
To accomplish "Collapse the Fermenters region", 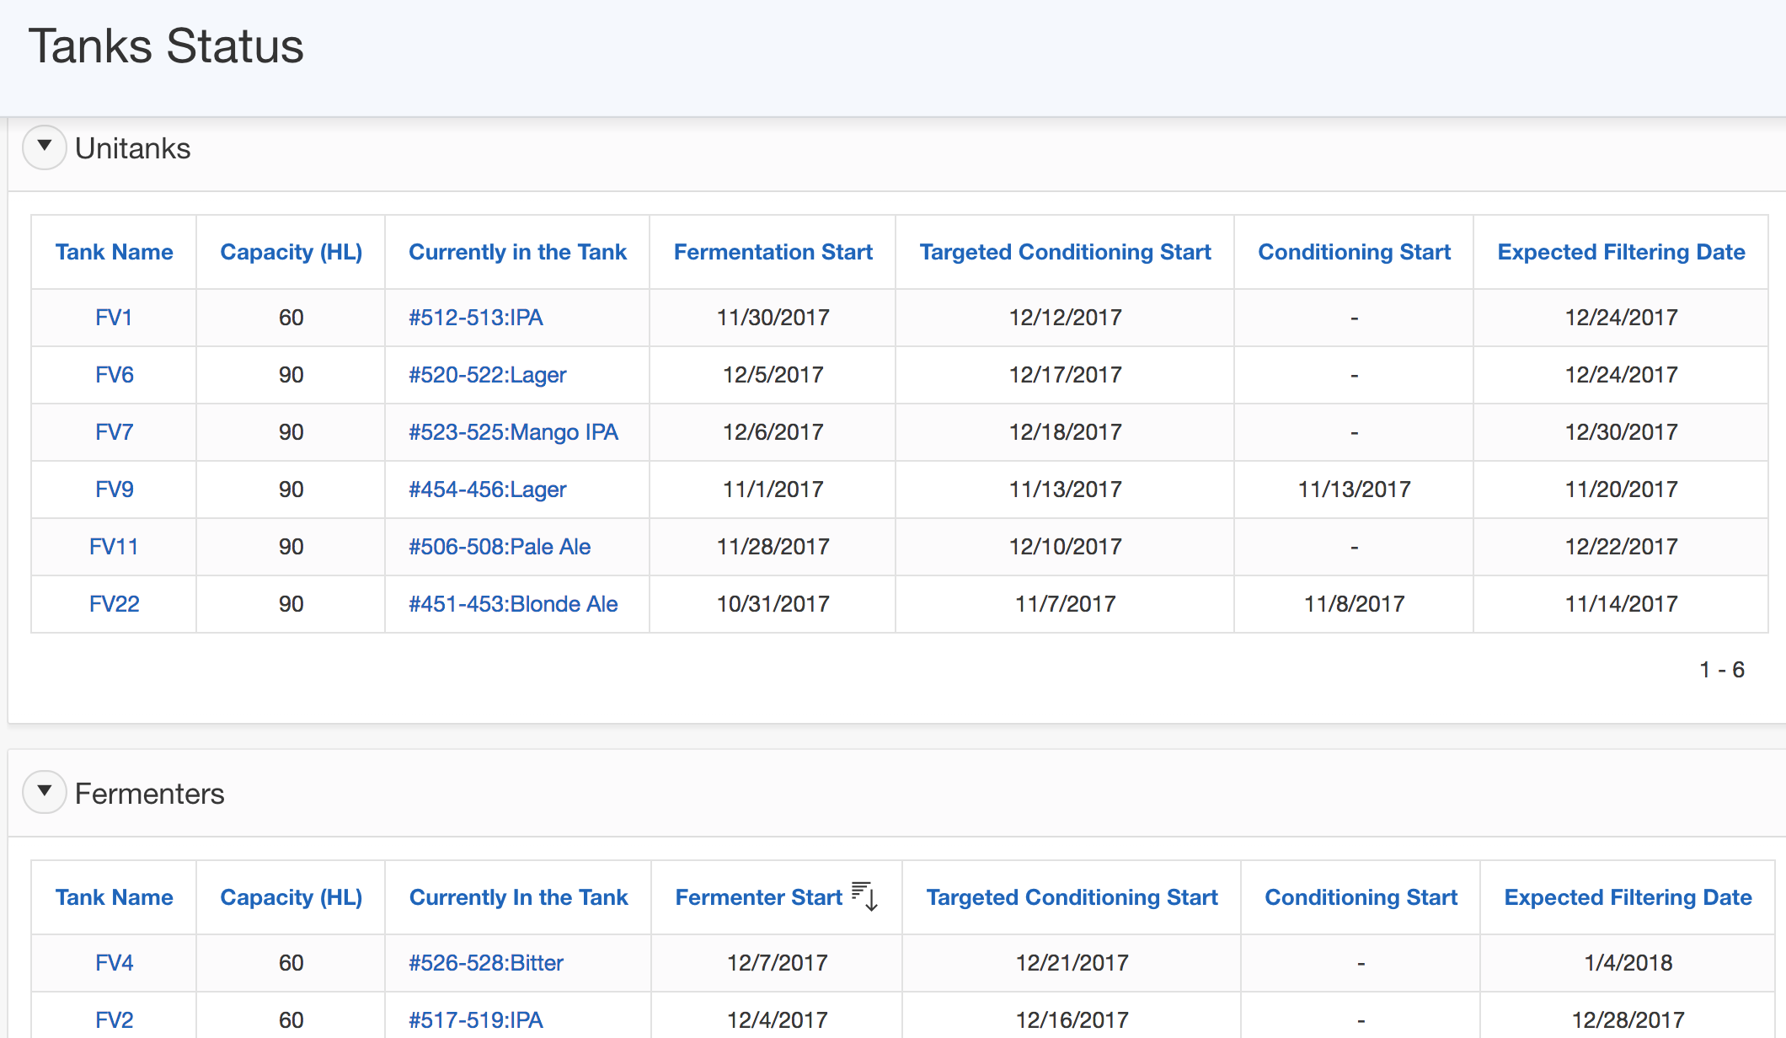I will pos(45,792).
